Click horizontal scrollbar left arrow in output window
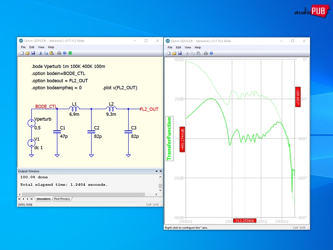 click(x=20, y=194)
